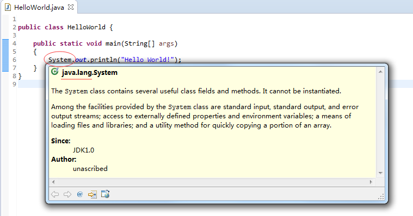Click the Java file icon on HelloWorld.java tab
This screenshot has width=413, height=216.
(8, 7)
